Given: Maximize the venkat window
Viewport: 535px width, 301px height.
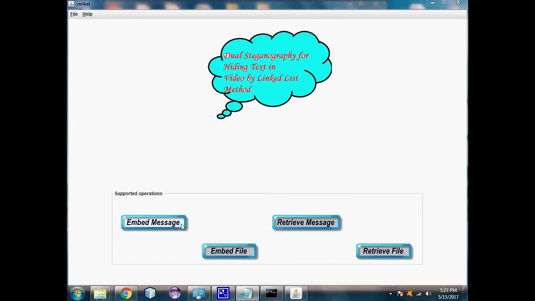Looking at the screenshot, I should pyautogui.click(x=443, y=3).
